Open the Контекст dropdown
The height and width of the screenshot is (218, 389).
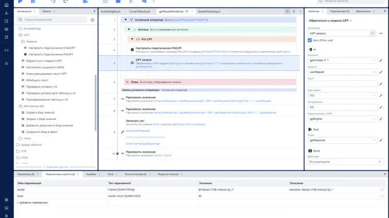coord(374,60)
